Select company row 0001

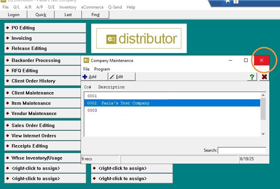(172, 96)
